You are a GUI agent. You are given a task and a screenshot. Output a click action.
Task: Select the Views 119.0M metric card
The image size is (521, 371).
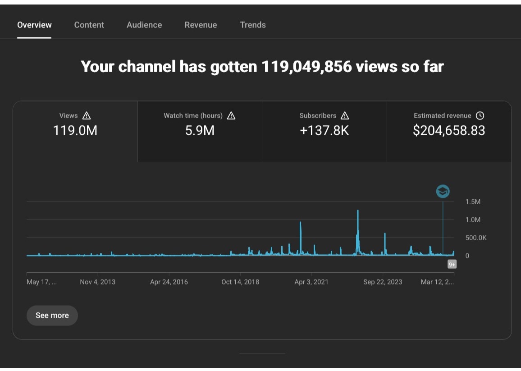pos(75,131)
